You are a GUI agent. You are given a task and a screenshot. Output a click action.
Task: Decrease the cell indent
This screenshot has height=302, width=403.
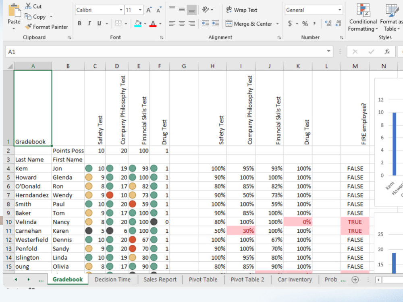(206, 24)
